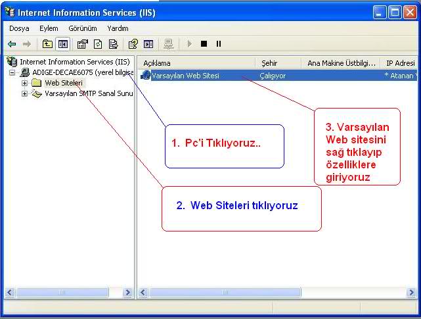Click the Çalışıyor status cell

273,76
